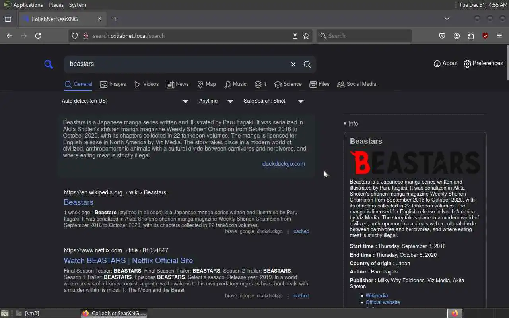This screenshot has height=318, width=509.
Task: Click show desktop icon in taskbar
Action: tap(5, 313)
